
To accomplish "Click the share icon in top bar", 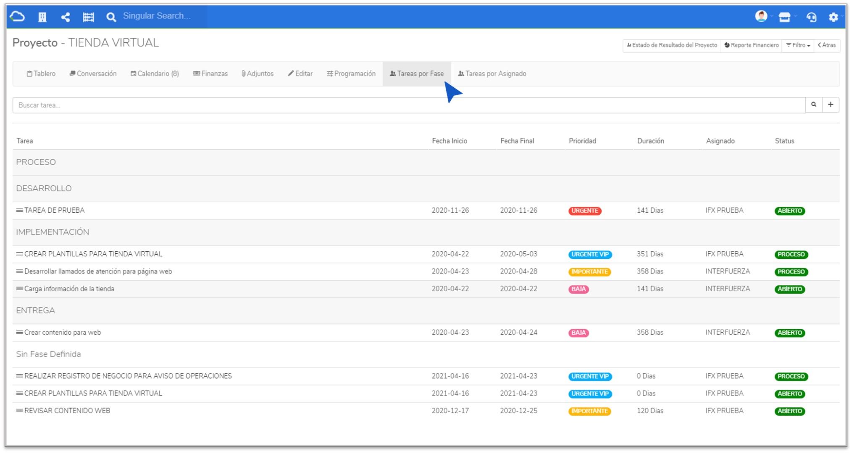I will pos(65,17).
